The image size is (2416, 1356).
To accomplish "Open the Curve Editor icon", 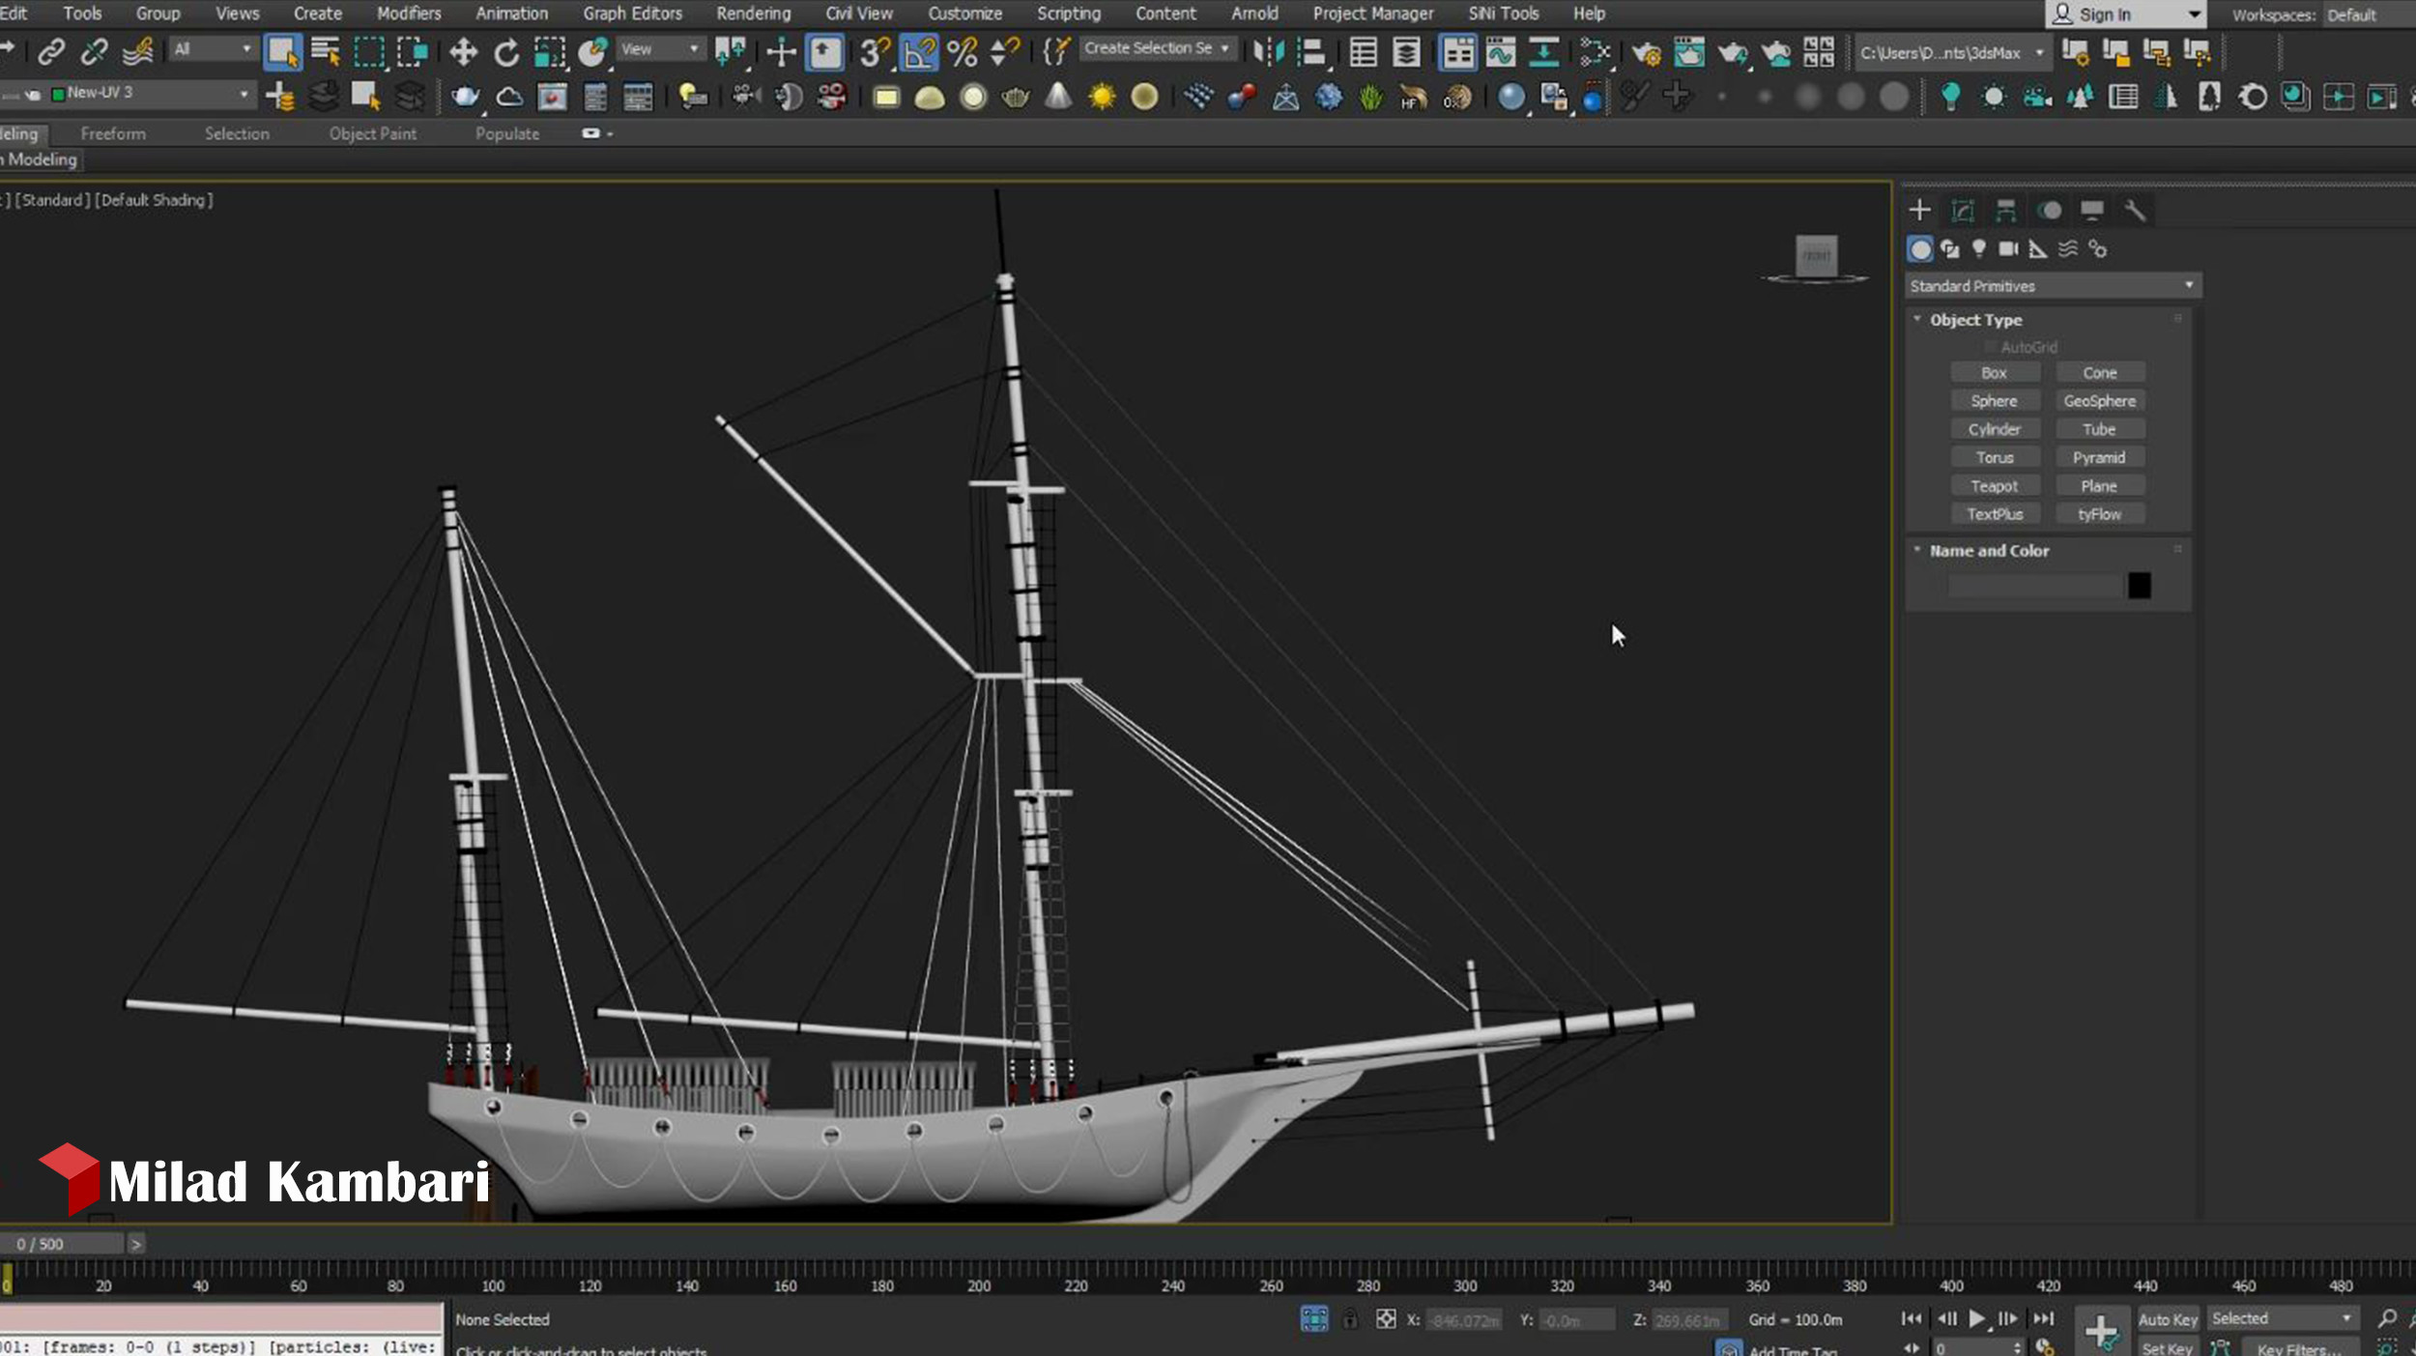I will coord(1501,52).
